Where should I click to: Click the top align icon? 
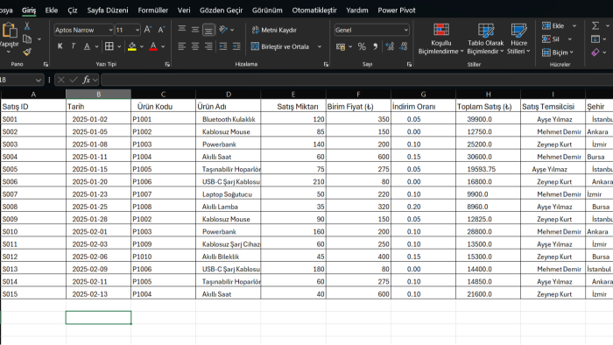[182, 29]
